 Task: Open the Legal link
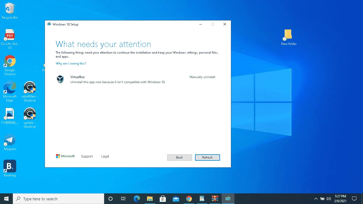point(105,156)
